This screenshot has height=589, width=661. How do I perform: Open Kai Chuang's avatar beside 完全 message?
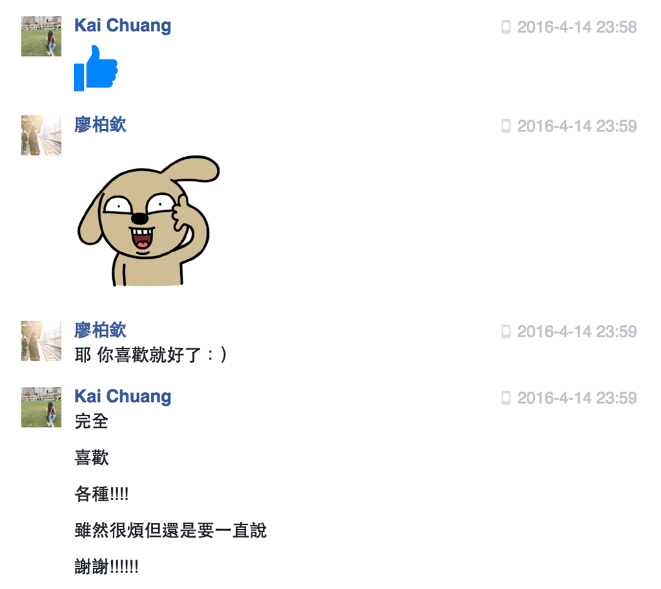coord(41,407)
